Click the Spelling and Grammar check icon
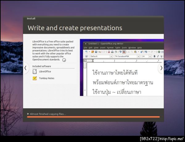 coord(121,52)
